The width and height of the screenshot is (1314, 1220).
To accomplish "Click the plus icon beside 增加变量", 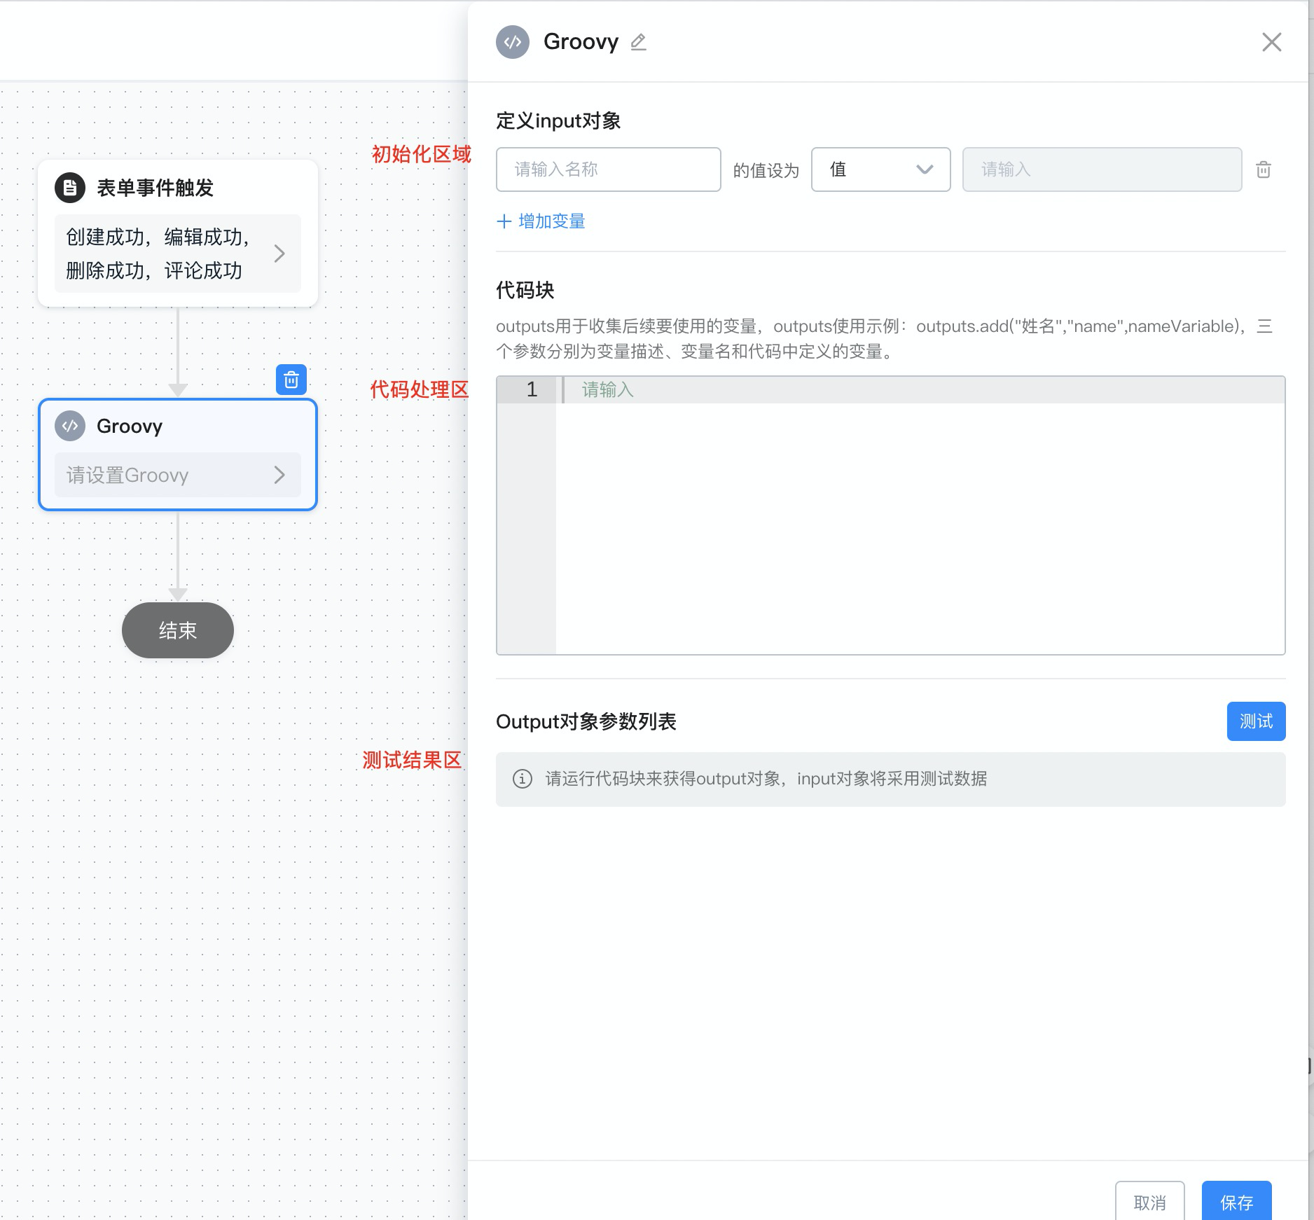I will pyautogui.click(x=504, y=221).
